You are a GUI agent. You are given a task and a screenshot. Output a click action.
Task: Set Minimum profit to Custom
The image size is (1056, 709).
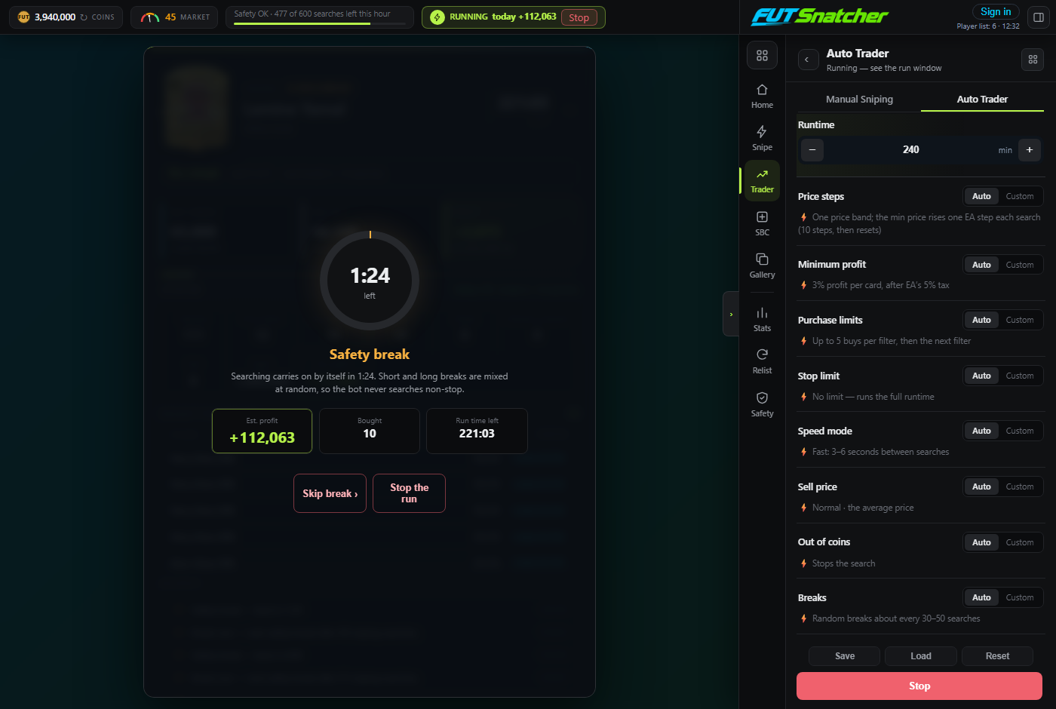pos(1020,265)
